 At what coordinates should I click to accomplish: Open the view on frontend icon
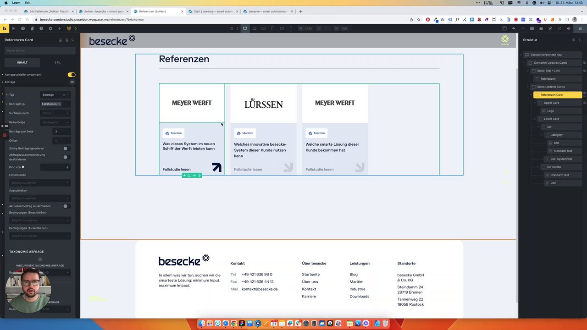pos(559,28)
